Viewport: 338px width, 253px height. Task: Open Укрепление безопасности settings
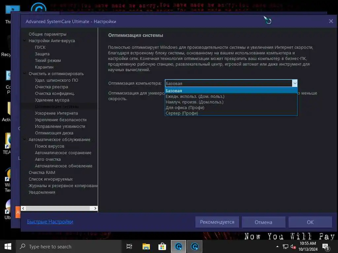tap(61, 120)
